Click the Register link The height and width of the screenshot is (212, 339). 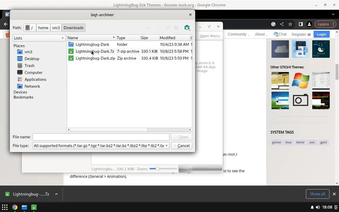[299, 34]
